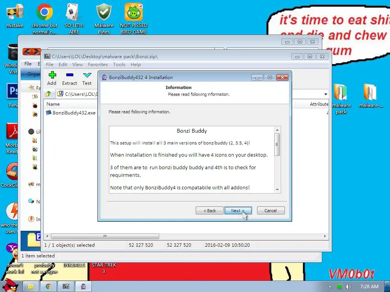Click the 7-Zip Extract toolbar icon
Image resolution: width=390 pixels, height=292 pixels.
click(70, 78)
